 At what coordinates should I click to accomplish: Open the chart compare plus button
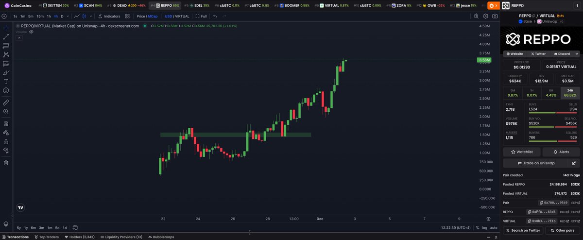coord(4,16)
